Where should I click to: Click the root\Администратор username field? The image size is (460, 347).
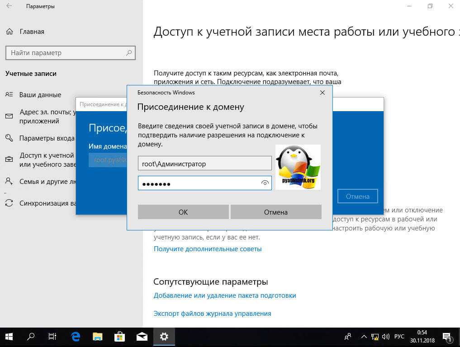[204, 164]
